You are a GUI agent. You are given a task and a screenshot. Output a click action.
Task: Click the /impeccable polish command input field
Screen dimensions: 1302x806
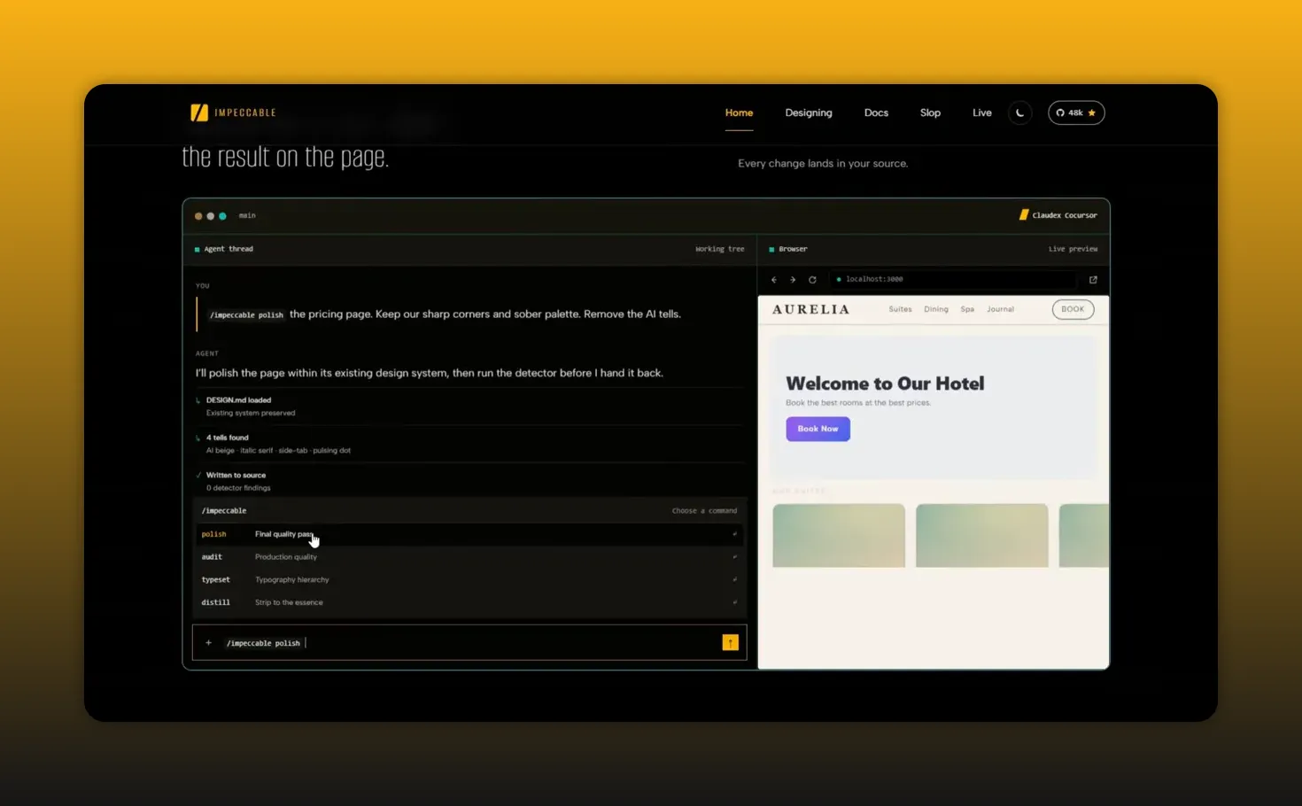[469, 643]
